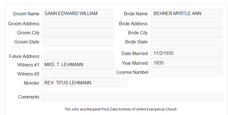
Task: Click the License Number input box
Action: tap(187, 72)
